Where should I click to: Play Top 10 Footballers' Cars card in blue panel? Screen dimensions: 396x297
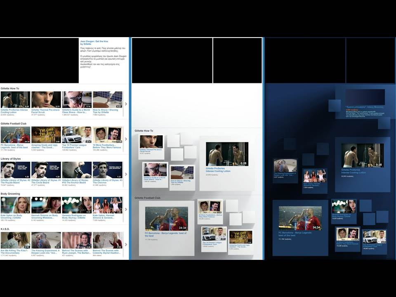pyautogui.click(x=374, y=237)
